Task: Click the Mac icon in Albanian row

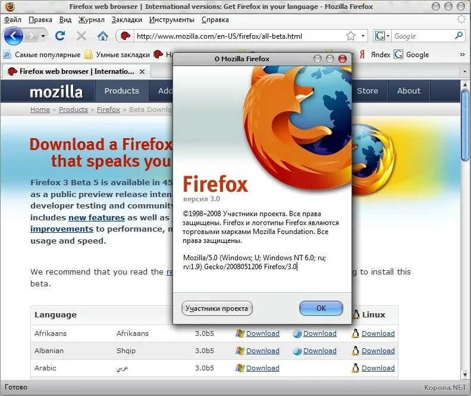Action: coord(297,351)
